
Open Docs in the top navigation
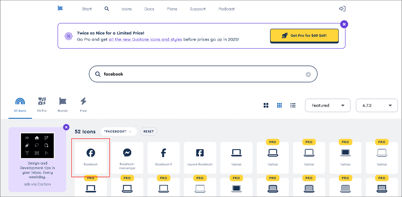point(149,9)
